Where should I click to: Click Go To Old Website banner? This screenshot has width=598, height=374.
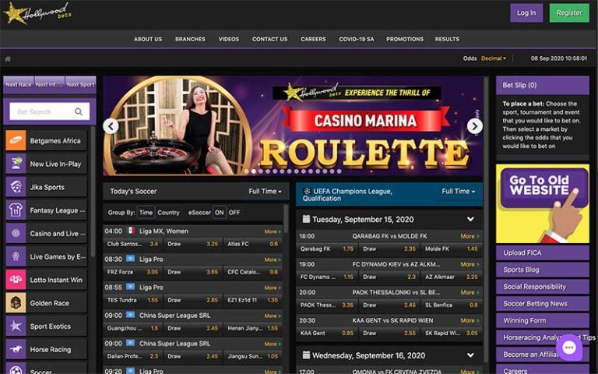pos(542,204)
